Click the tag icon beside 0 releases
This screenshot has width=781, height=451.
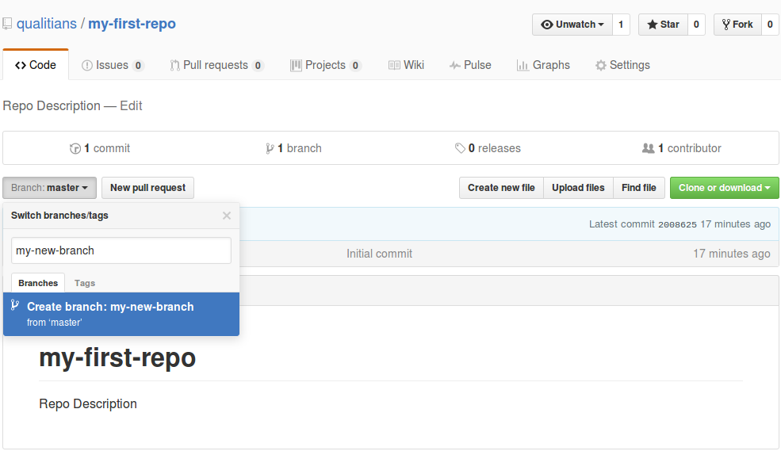460,148
